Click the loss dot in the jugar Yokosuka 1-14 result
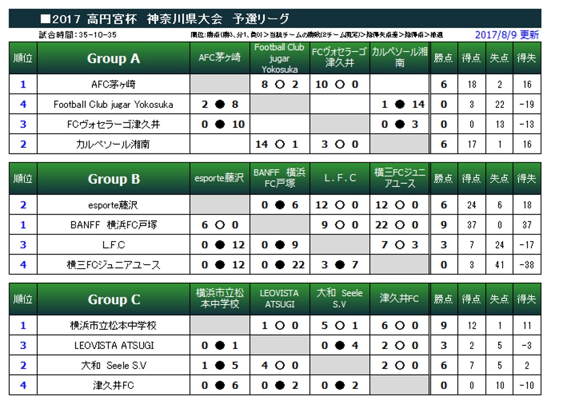This screenshot has width=563, height=404. tap(400, 105)
